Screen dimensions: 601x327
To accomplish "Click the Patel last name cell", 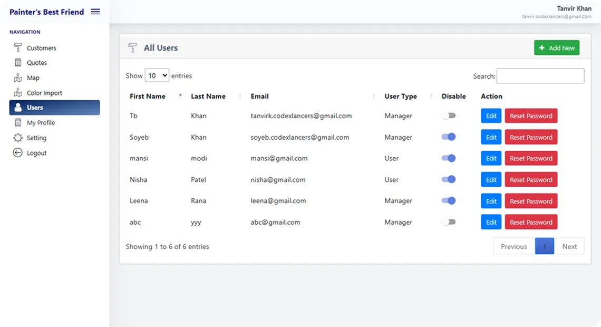I will tap(199, 180).
